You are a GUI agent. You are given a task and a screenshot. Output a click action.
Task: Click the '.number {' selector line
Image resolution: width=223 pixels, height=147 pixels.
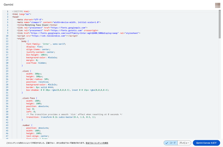(27, 125)
